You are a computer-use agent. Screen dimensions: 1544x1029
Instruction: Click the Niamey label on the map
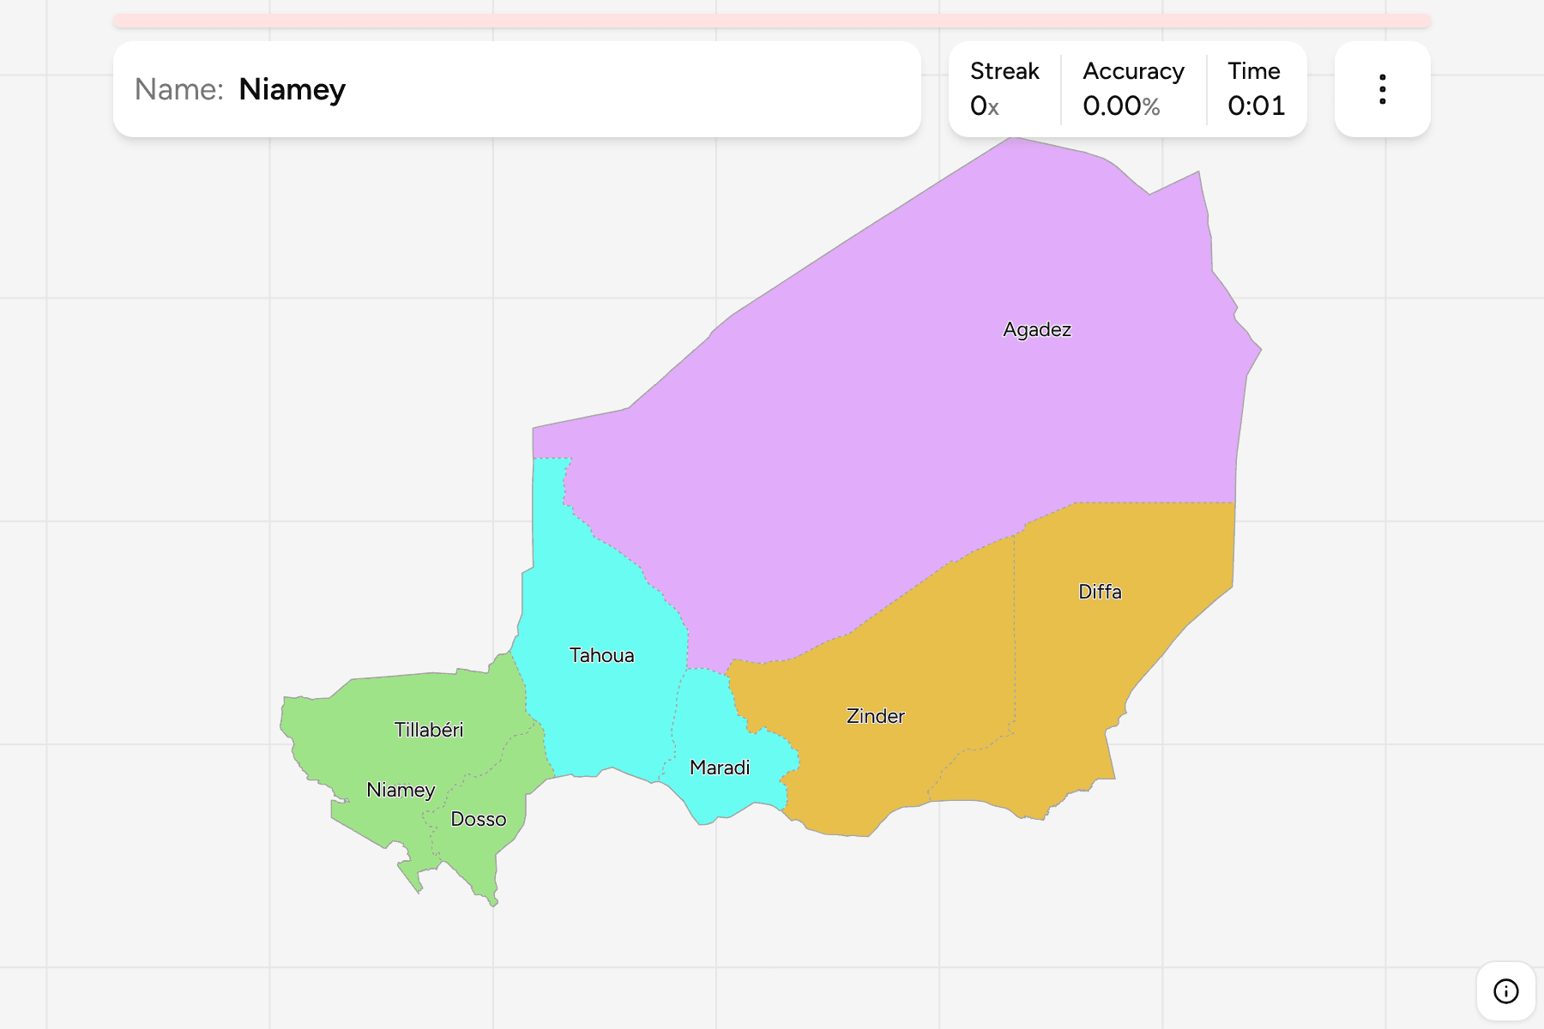click(401, 790)
